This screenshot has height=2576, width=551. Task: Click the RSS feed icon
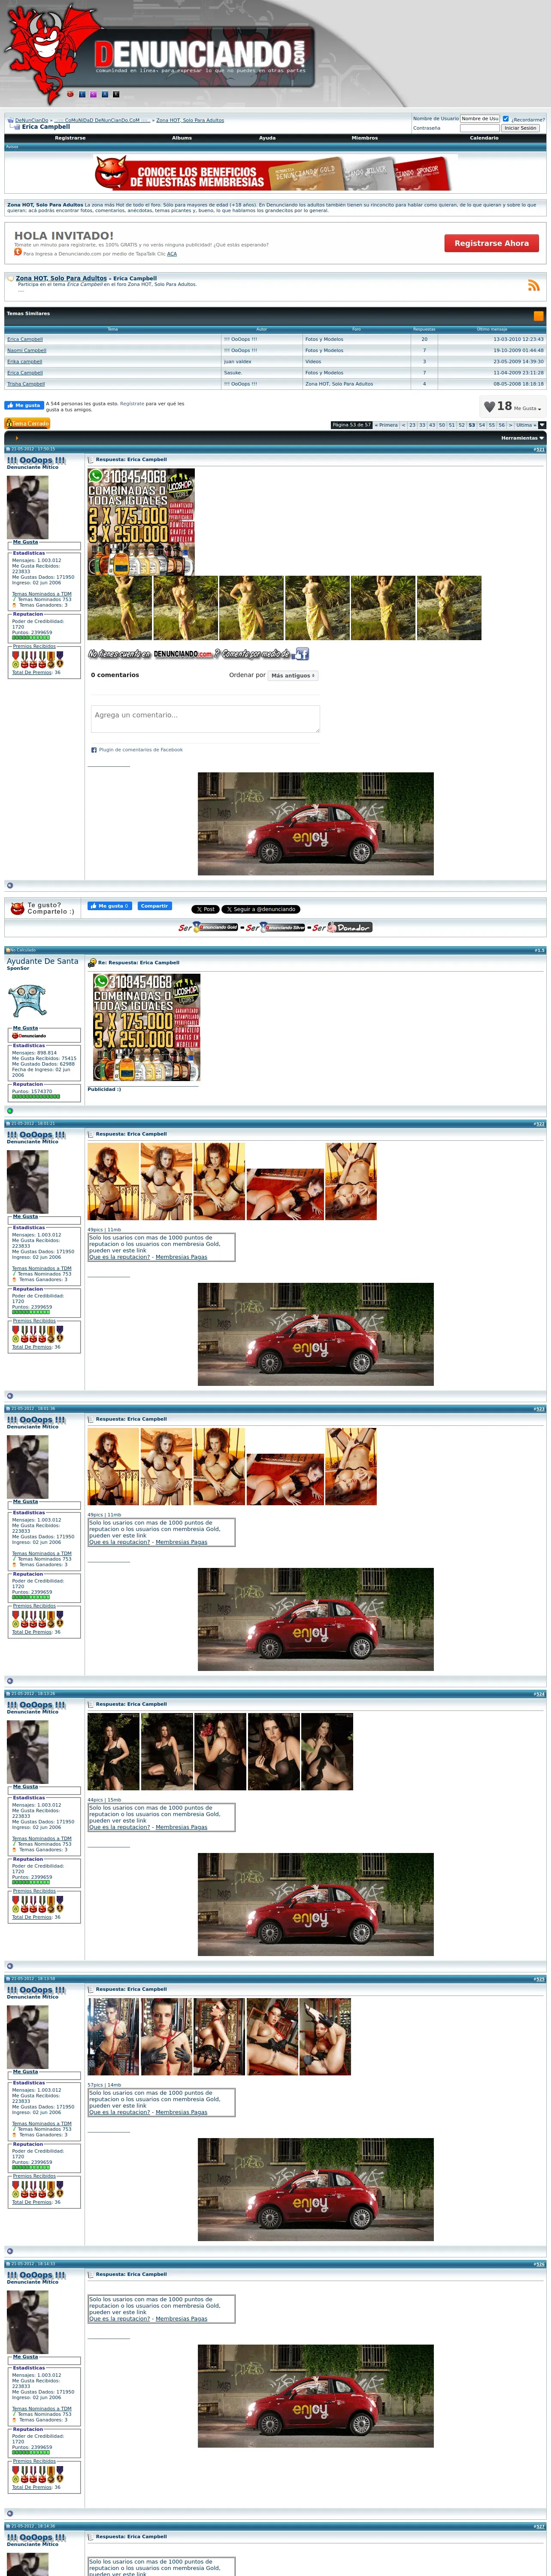point(534,285)
